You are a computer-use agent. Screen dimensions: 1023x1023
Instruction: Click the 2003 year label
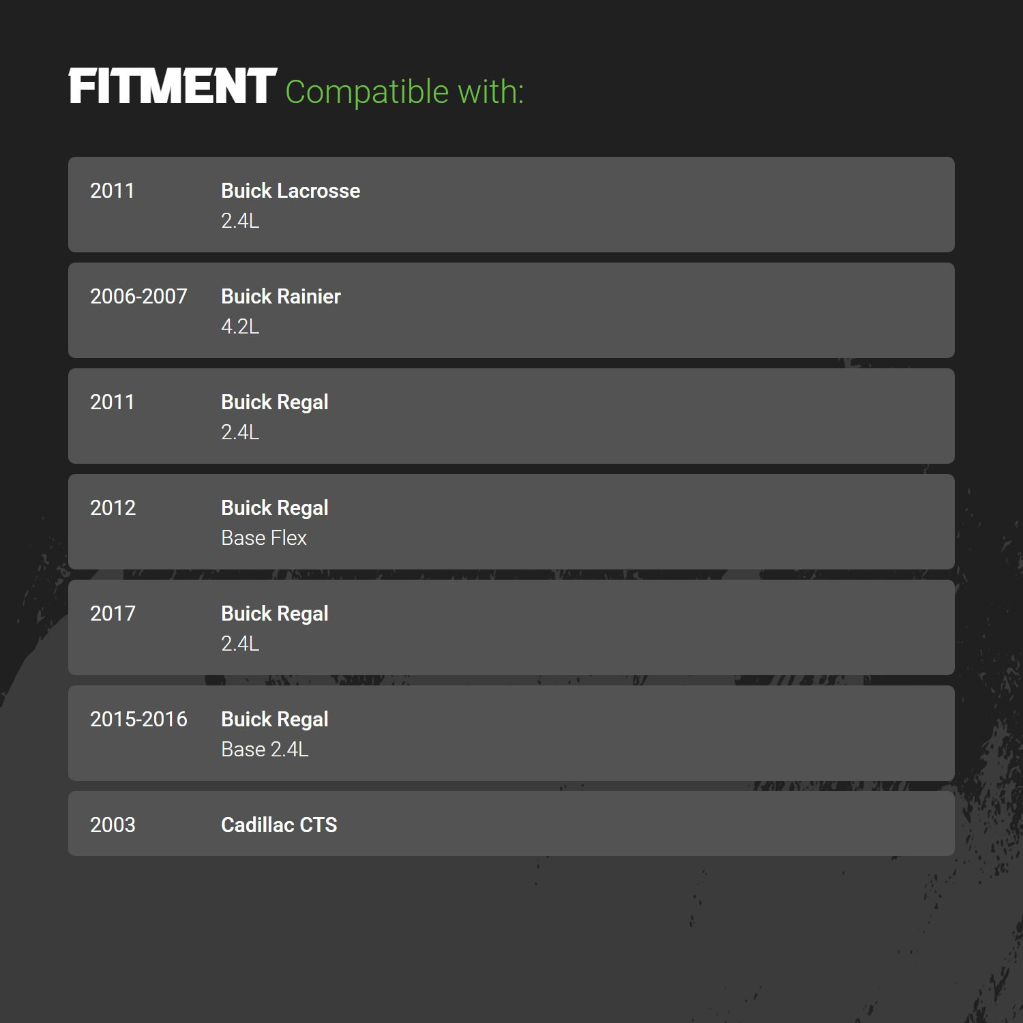[113, 825]
